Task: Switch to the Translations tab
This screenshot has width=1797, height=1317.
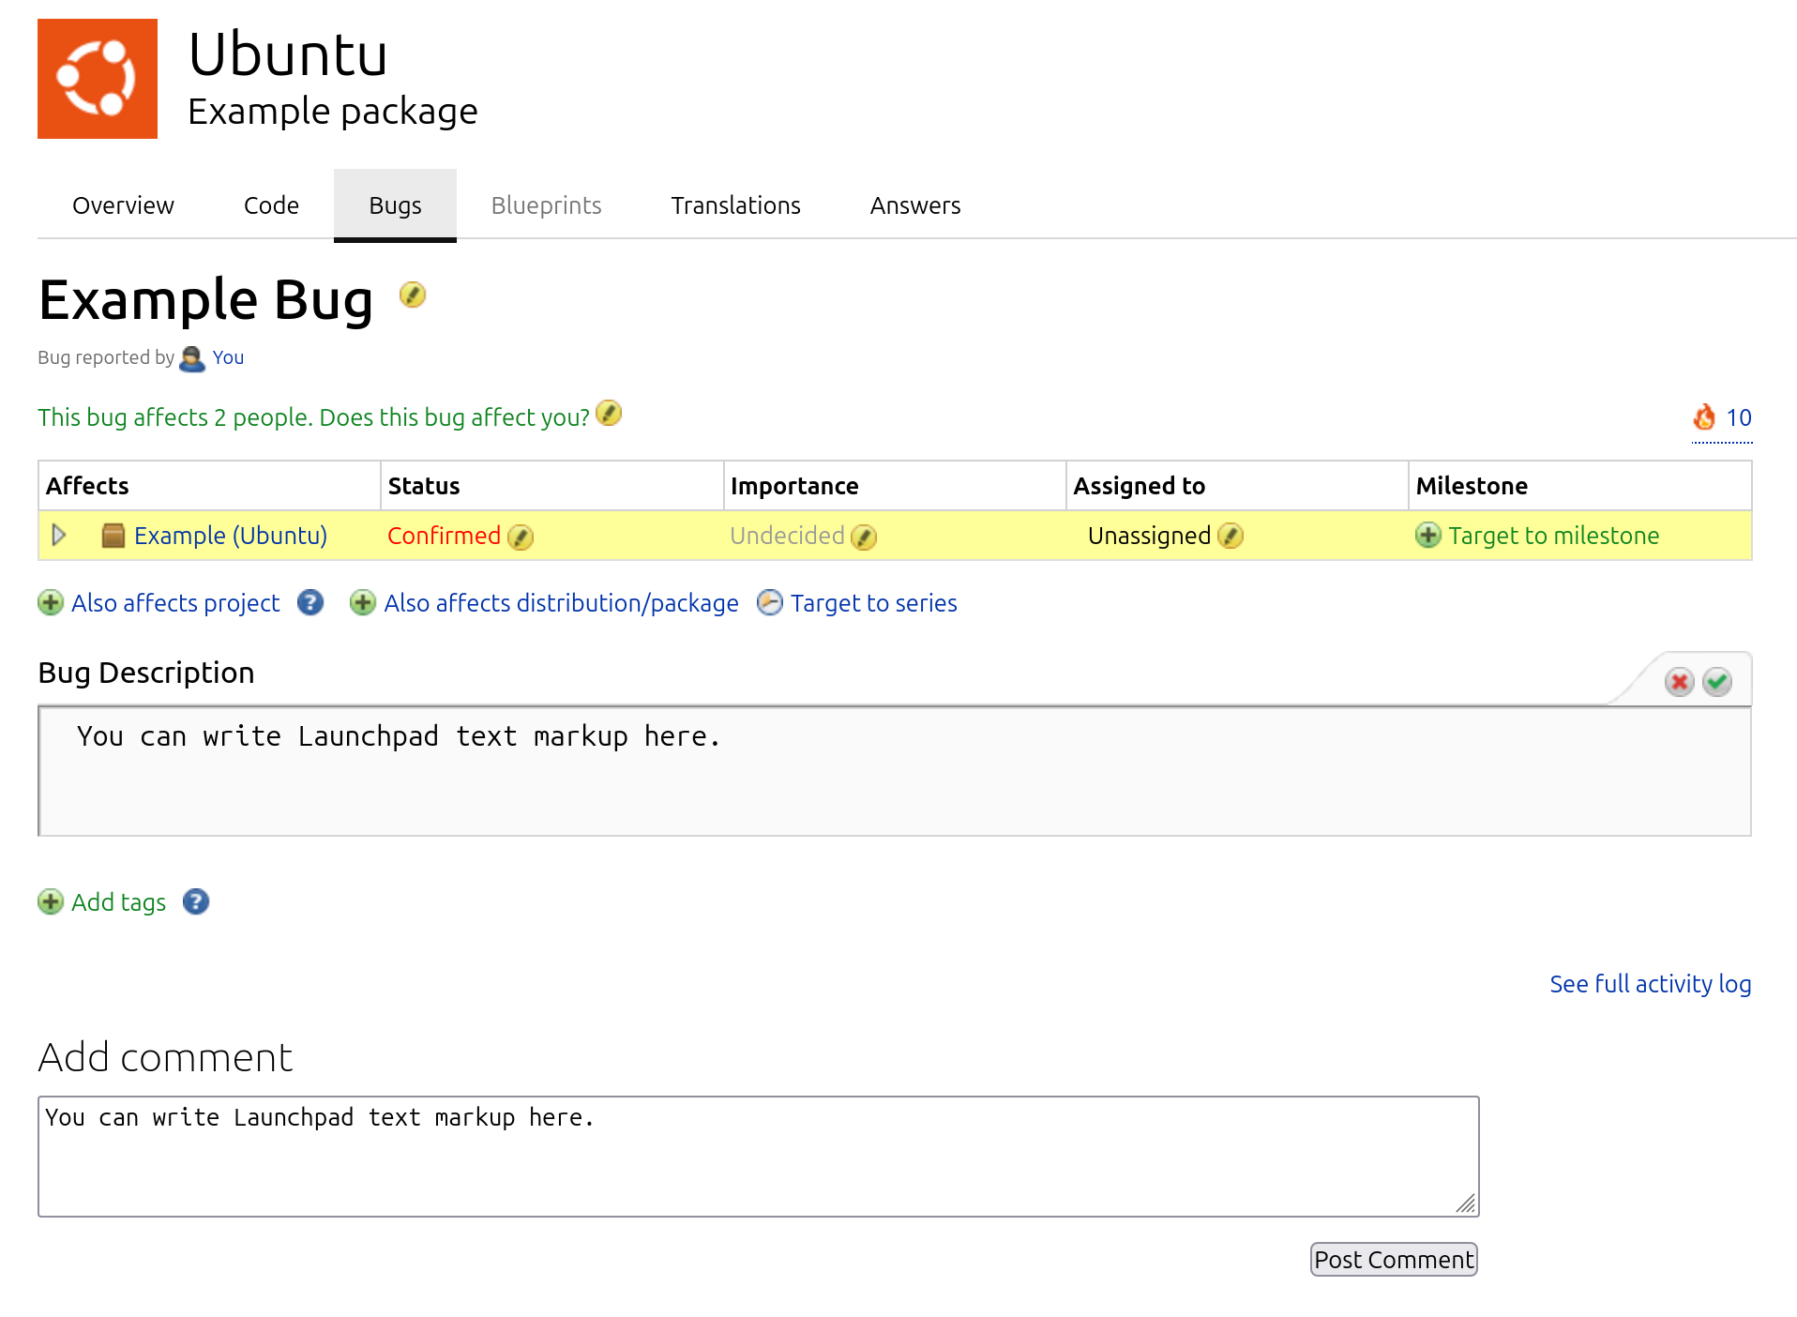Action: pos(736,205)
